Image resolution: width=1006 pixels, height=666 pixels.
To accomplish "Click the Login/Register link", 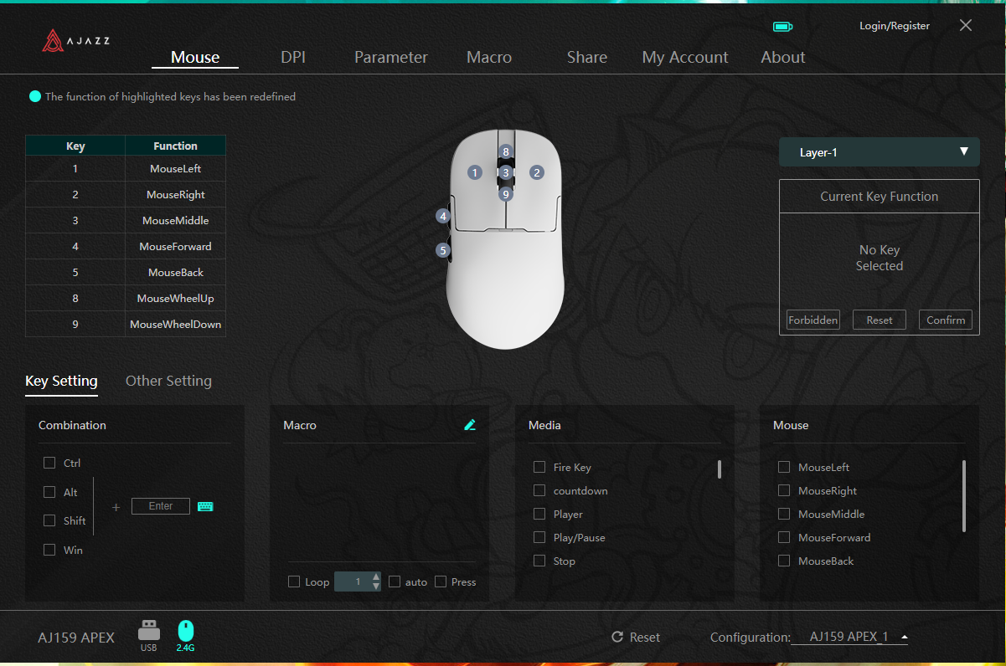I will [895, 26].
